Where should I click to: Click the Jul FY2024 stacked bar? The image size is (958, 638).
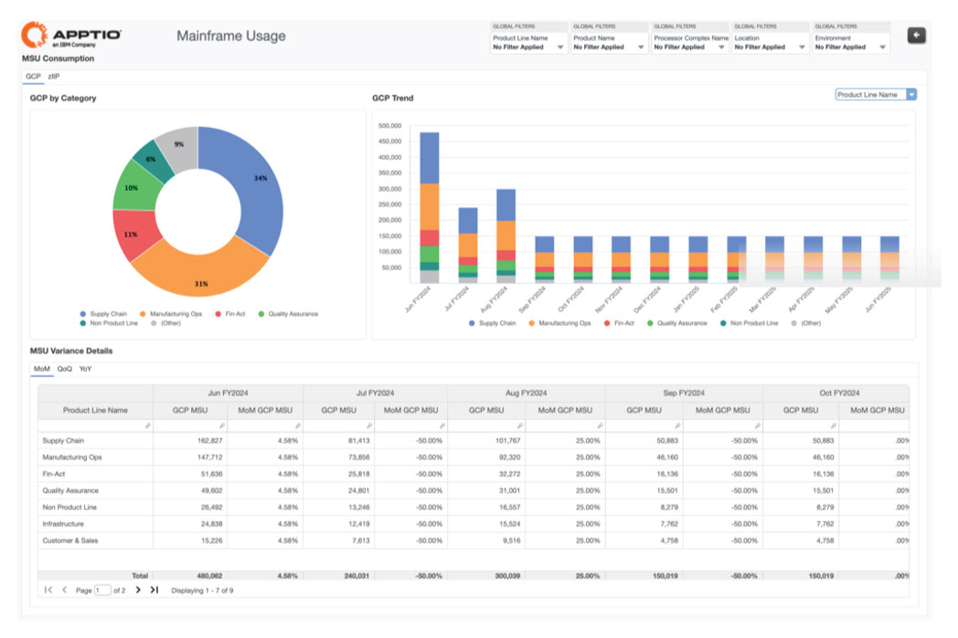tap(468, 246)
